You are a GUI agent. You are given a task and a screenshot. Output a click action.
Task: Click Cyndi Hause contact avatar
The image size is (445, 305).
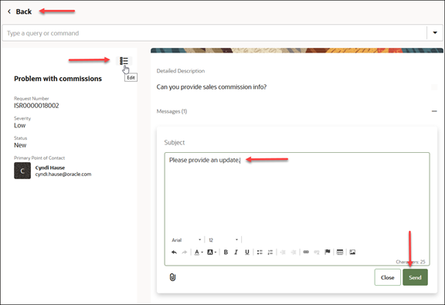pyautogui.click(x=22, y=171)
